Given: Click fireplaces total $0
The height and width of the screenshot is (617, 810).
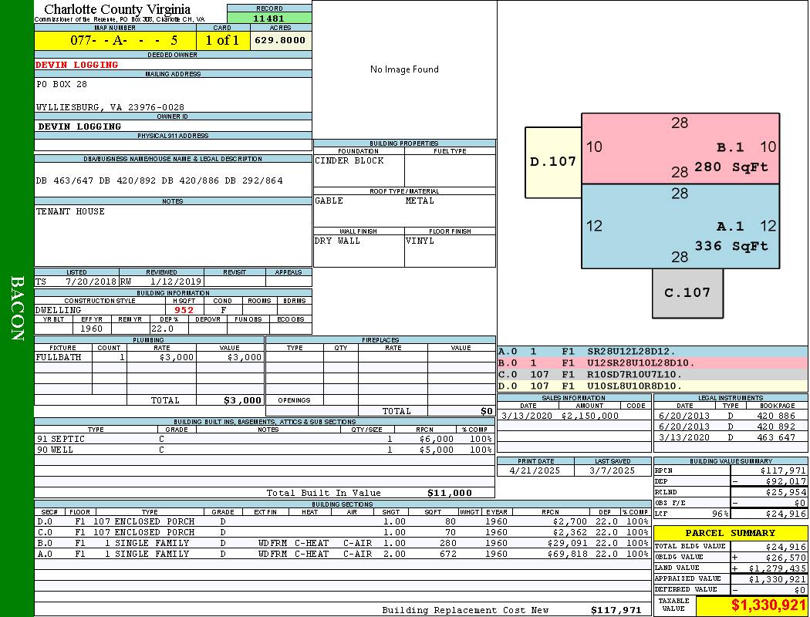Looking at the screenshot, I should (x=487, y=412).
